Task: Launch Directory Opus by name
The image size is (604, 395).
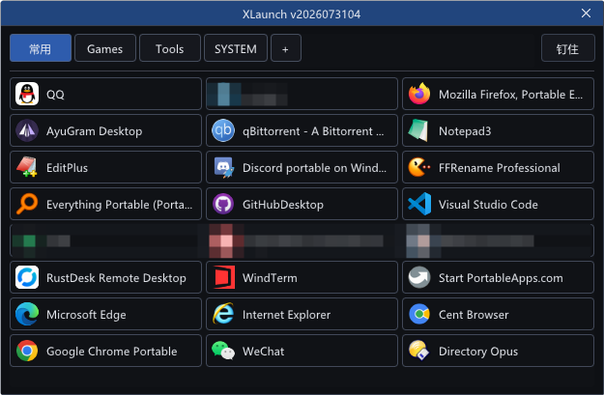Action: pos(478,352)
